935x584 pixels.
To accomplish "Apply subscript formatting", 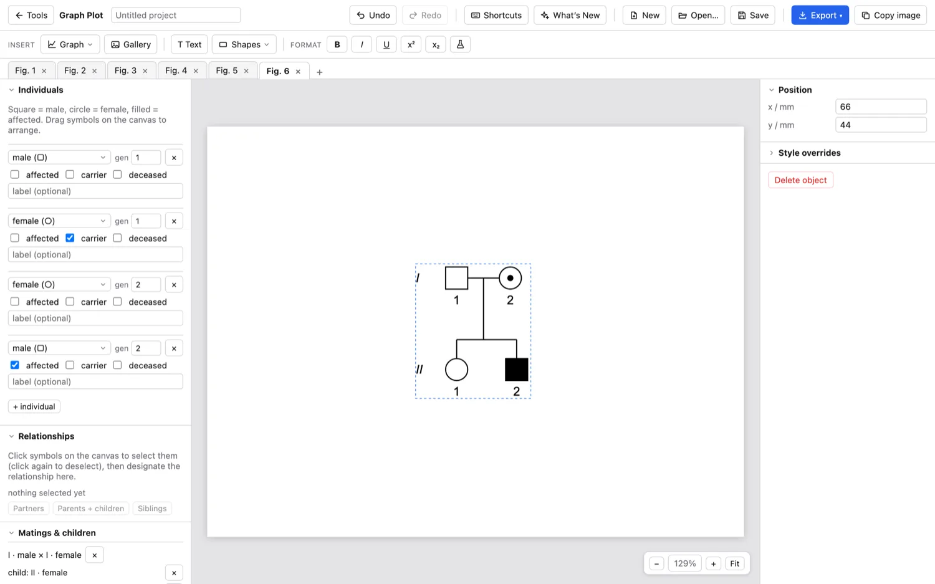I will (436, 44).
